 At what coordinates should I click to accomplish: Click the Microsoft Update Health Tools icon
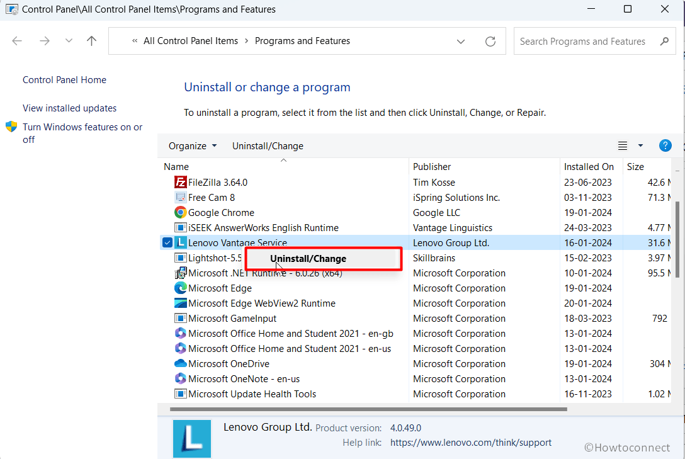click(x=180, y=394)
